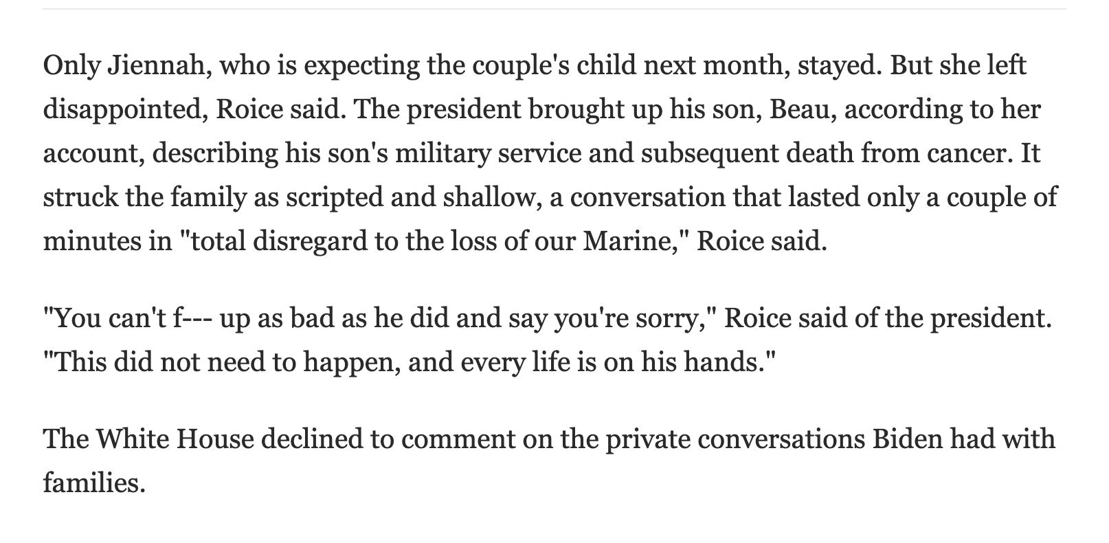This screenshot has height=543, width=1109.
Task: Click the word "families." at article end
Action: pyautogui.click(x=95, y=483)
